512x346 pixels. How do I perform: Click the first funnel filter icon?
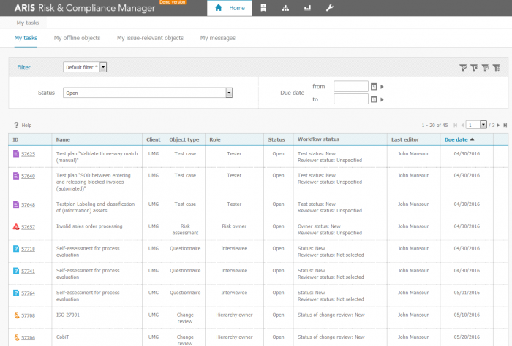[x=463, y=67]
